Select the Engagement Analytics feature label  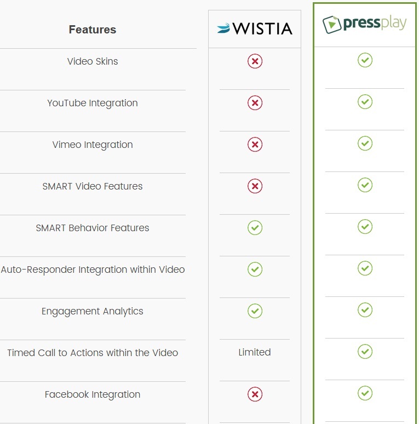pyautogui.click(x=93, y=311)
